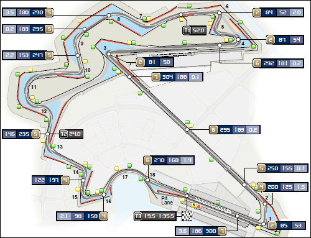Select the T1 sector time badge
The width and height of the screenshot is (311, 238).
tap(194, 30)
